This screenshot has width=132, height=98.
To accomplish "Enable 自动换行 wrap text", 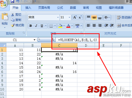I will [x=124, y=17].
